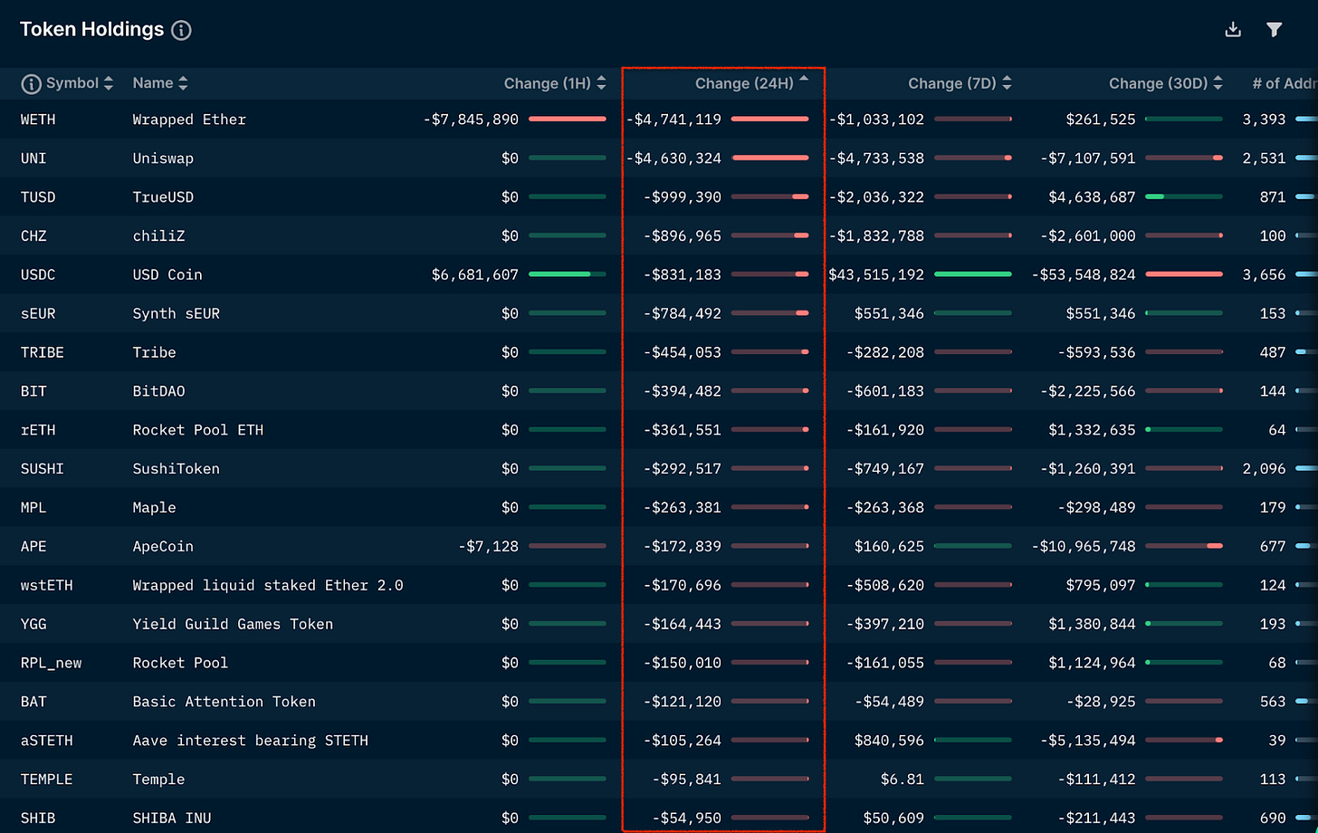1318x833 pixels.
Task: Select the sEUR symbol cell
Action: 38,314
